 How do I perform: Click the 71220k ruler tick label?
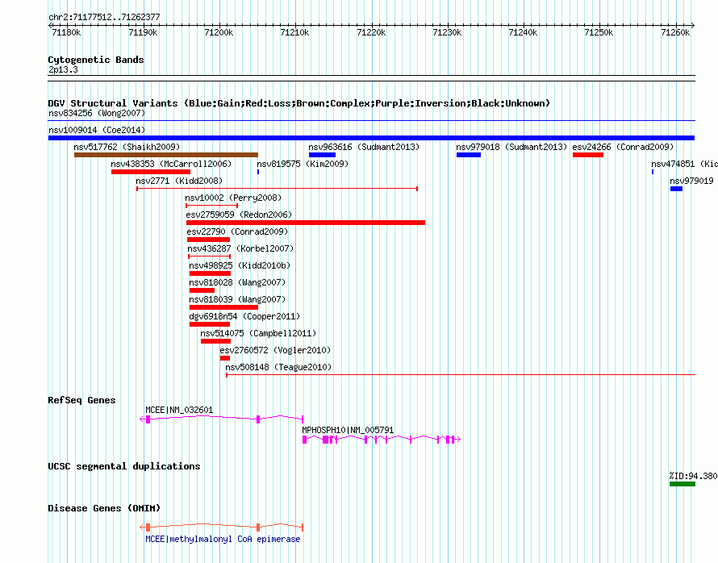click(371, 32)
